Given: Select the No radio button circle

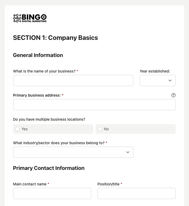Looking at the screenshot, I should tap(100, 129).
